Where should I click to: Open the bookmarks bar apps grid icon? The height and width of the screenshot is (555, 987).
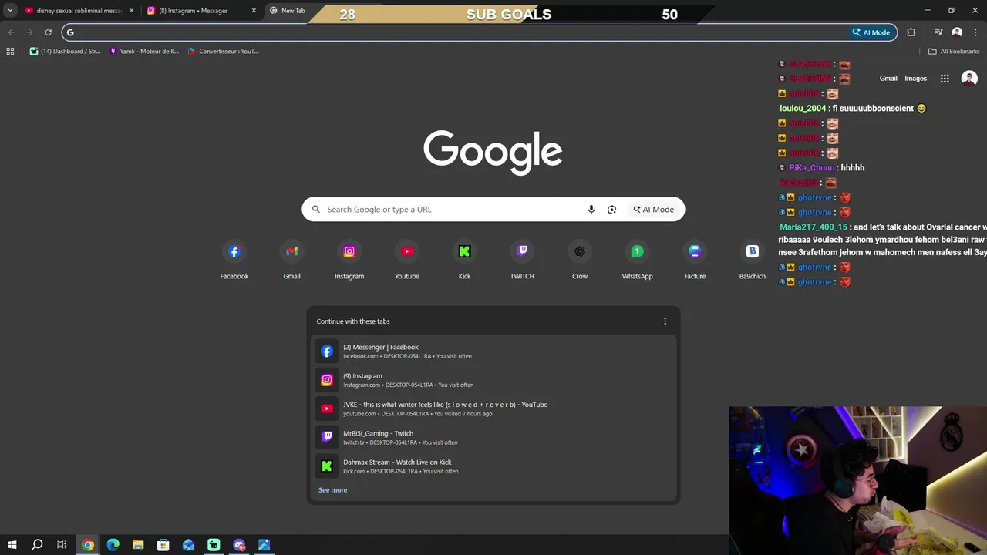(x=10, y=52)
